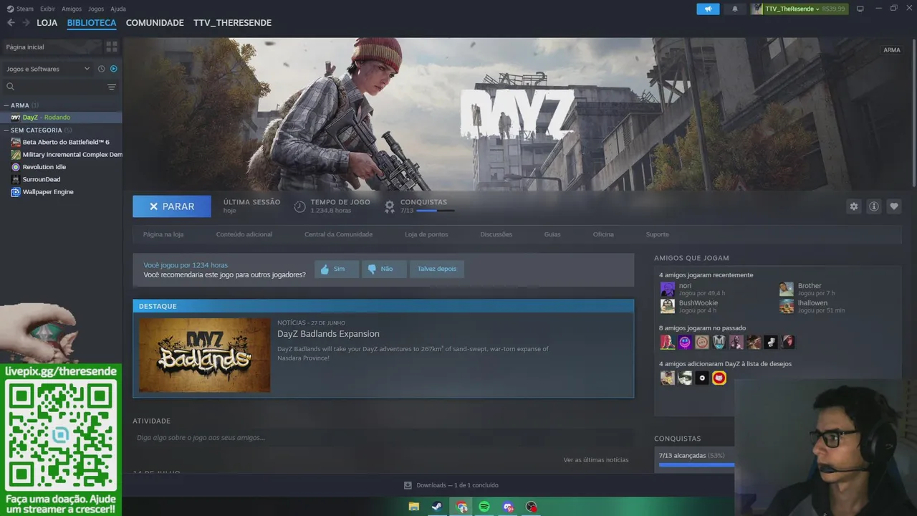Open Loja de pontos link
This screenshot has height=516, width=917.
426,234
